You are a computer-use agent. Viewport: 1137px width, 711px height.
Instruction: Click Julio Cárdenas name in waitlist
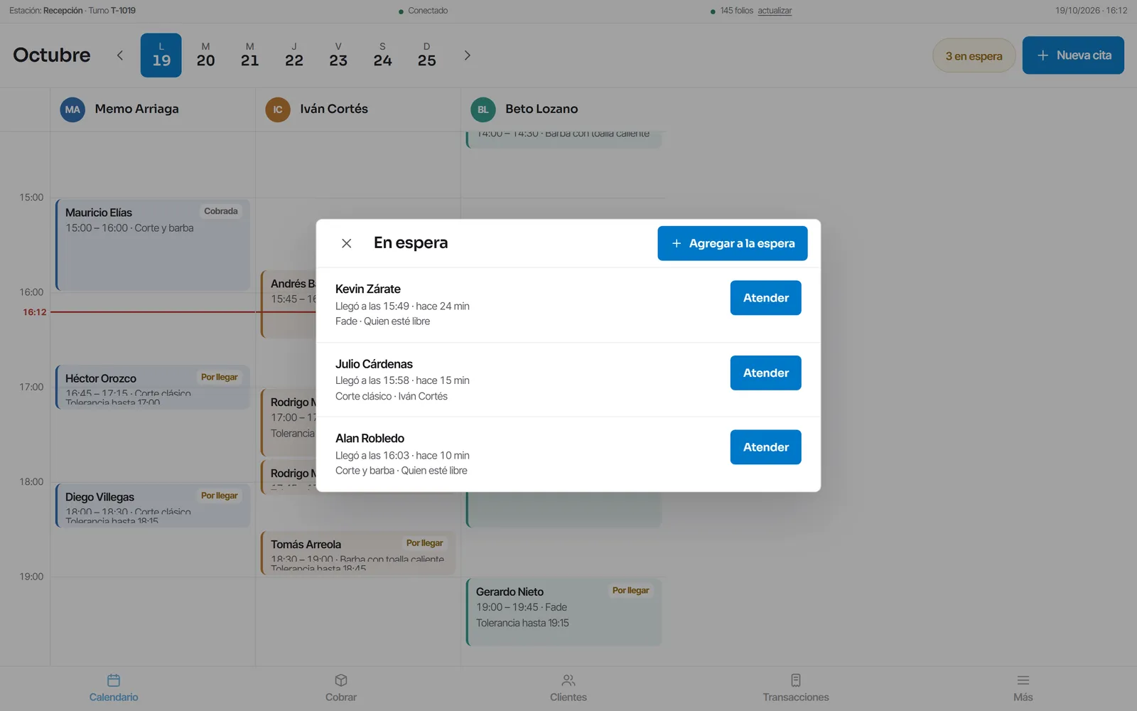pos(374,364)
